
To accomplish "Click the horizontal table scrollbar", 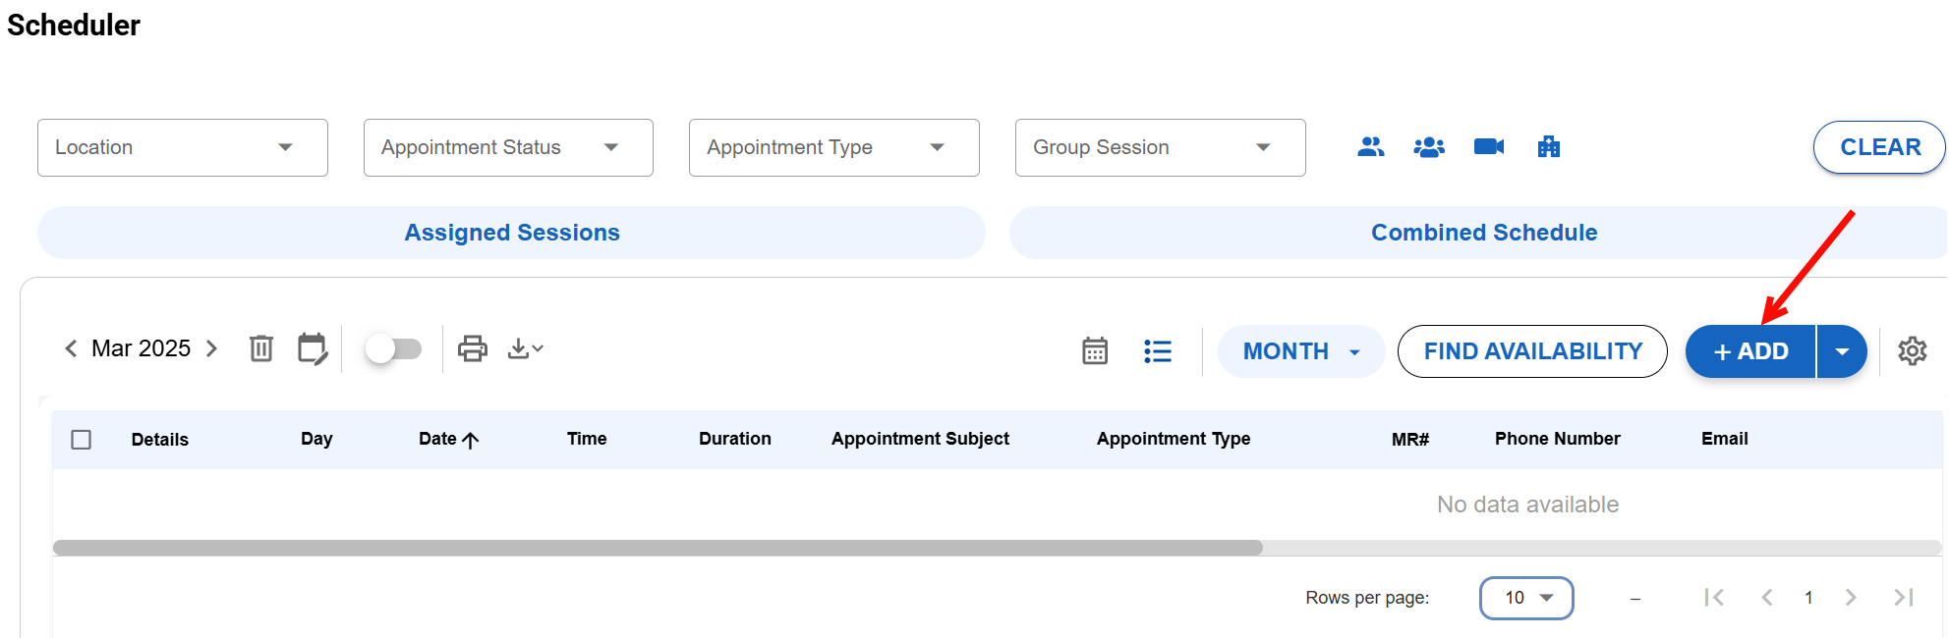I will pos(658,548).
